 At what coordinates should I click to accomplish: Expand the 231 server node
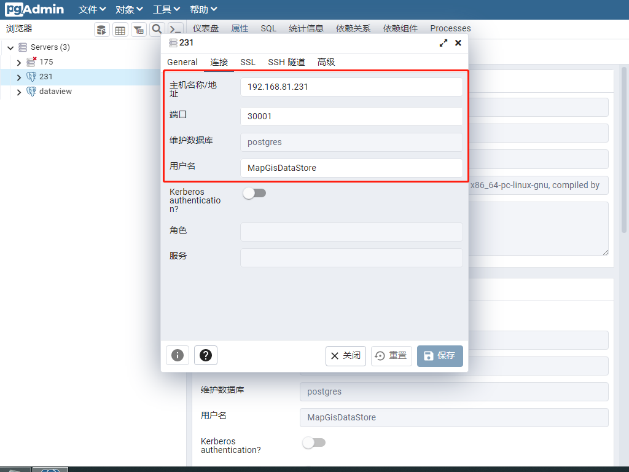[19, 77]
